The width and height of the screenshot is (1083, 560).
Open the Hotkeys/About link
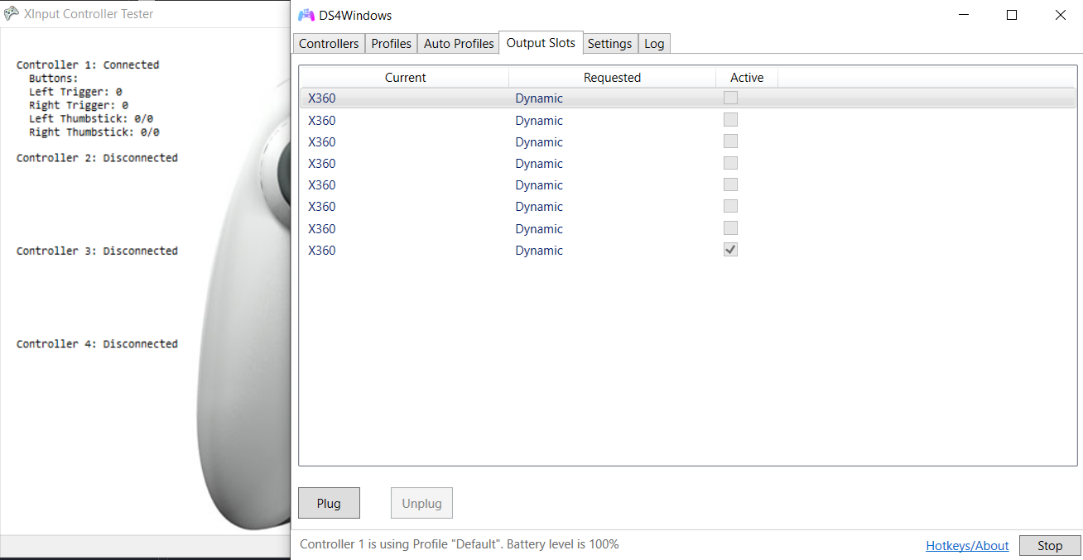coord(967,544)
